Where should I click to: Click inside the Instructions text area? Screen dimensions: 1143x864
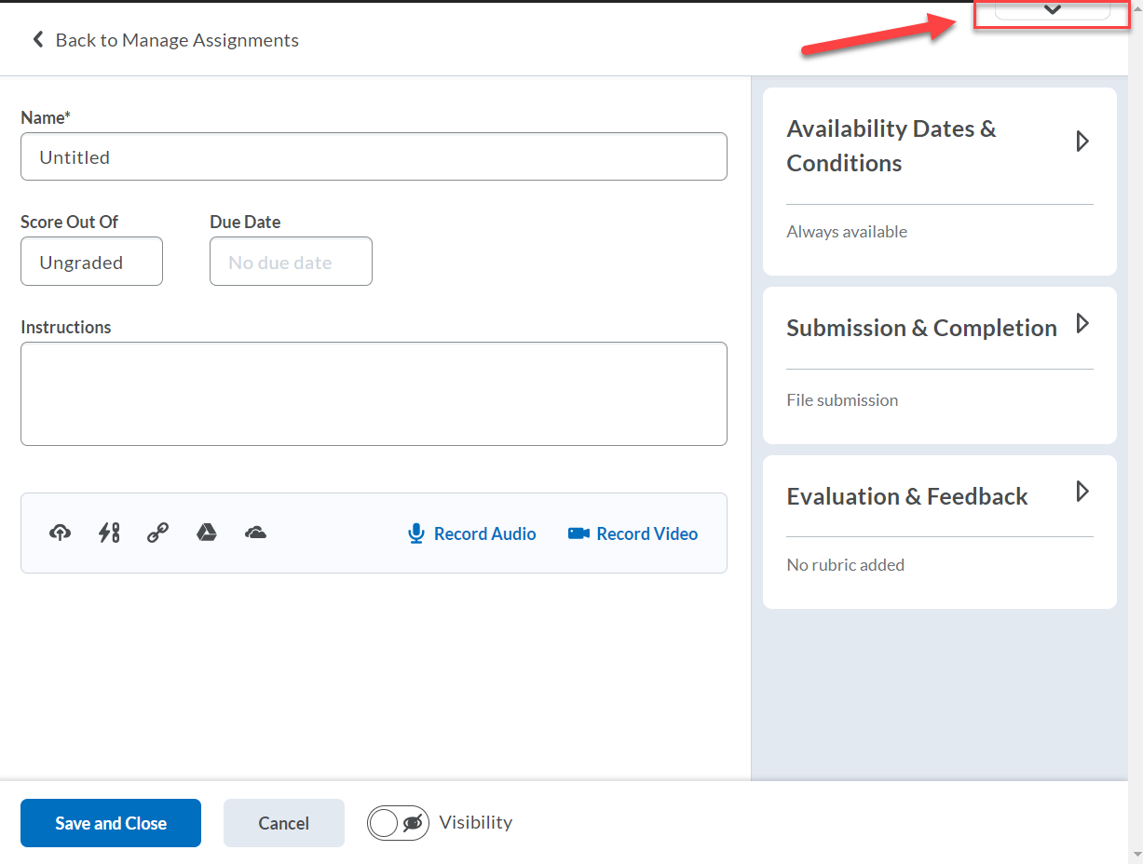point(373,393)
